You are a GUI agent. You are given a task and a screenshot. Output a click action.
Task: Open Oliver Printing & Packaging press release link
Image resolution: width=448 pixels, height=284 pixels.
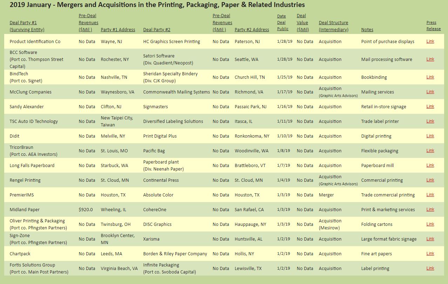(430, 224)
